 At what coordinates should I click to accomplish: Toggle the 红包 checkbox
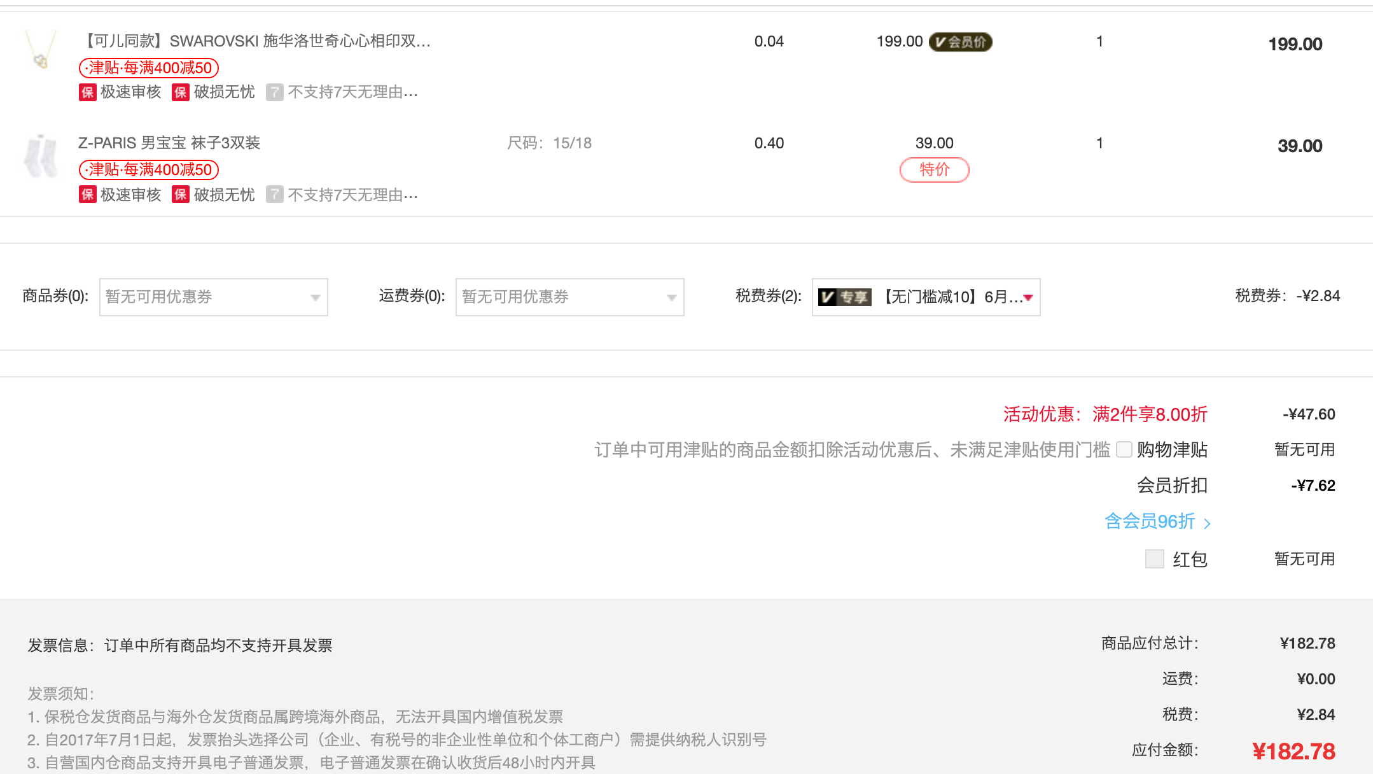click(1155, 559)
